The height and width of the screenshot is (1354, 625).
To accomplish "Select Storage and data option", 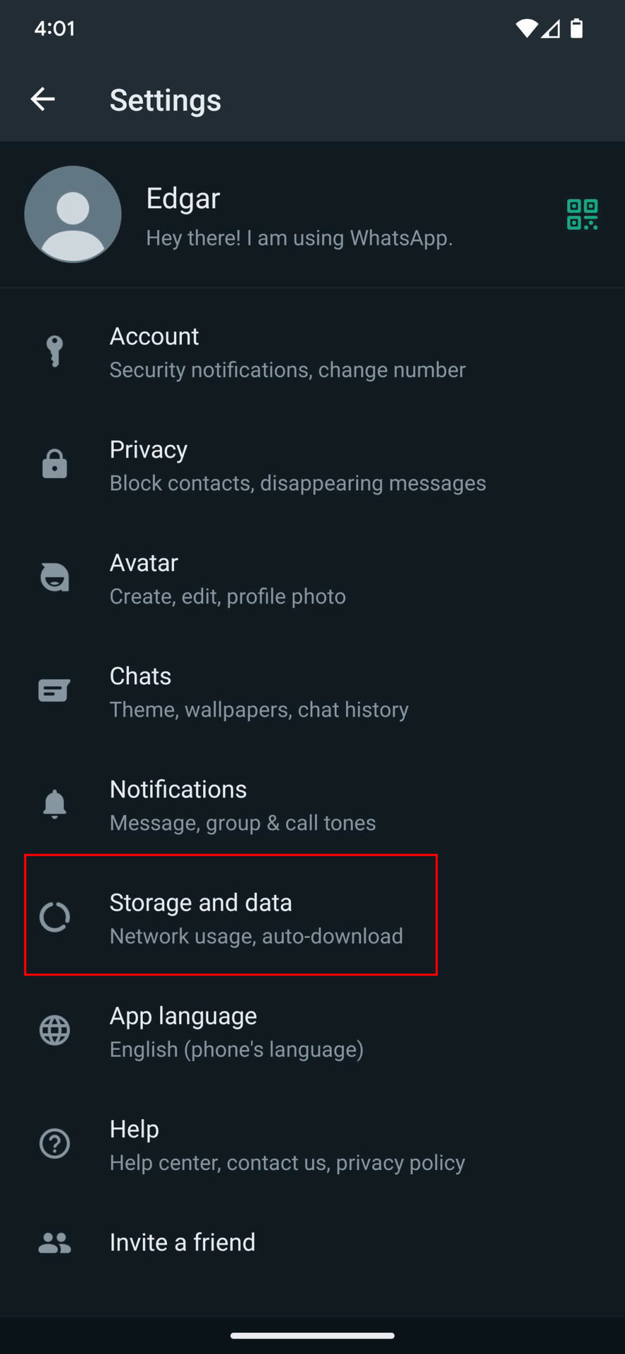I will pyautogui.click(x=256, y=918).
